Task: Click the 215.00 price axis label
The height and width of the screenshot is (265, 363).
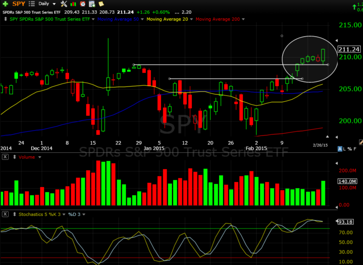Action: tap(350, 25)
